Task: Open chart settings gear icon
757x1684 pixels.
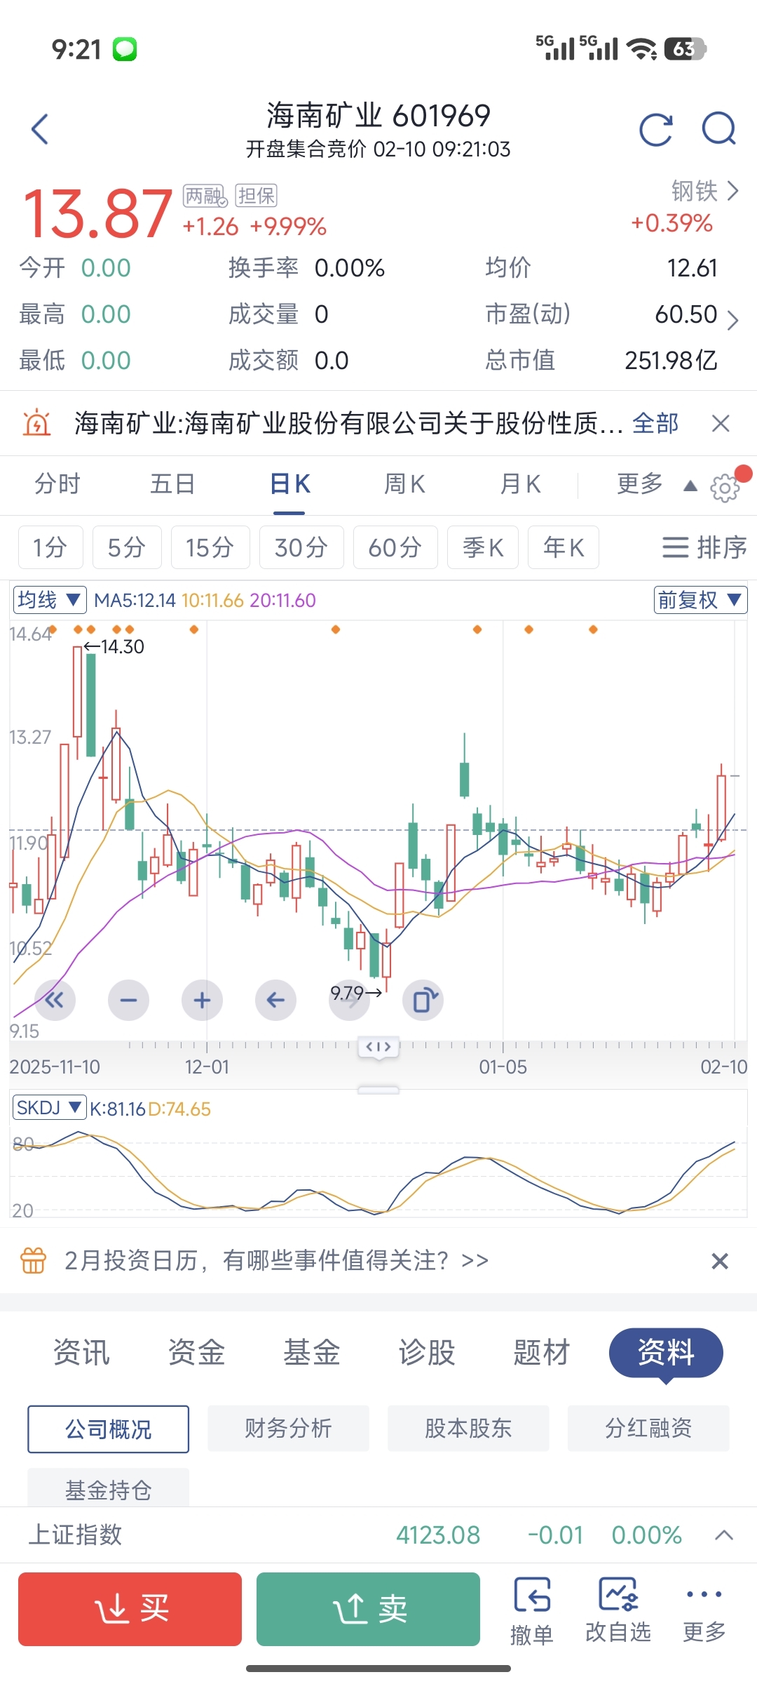Action: (x=725, y=488)
